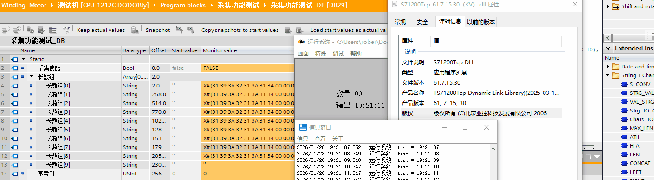This screenshot has width=654, height=180.
Task: Open the 关于 menu in 信息窗口
Action: 338,138
